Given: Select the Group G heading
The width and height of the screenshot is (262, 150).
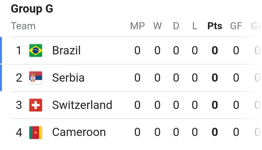Looking at the screenshot, I should click(32, 9).
